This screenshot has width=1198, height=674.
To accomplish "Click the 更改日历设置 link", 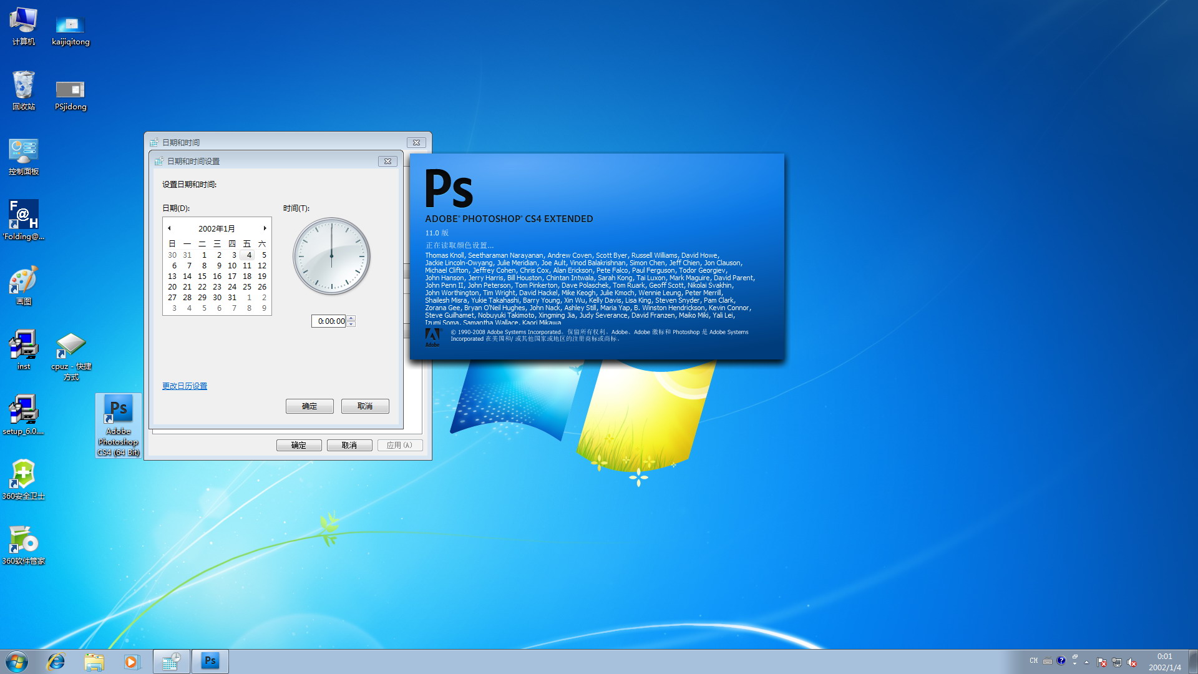I will click(x=185, y=386).
